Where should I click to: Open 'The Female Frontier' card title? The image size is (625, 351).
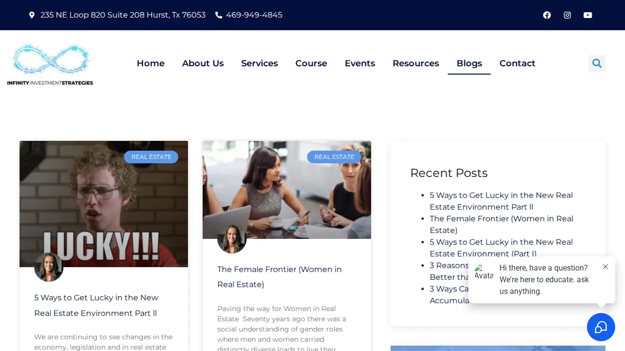(x=279, y=277)
